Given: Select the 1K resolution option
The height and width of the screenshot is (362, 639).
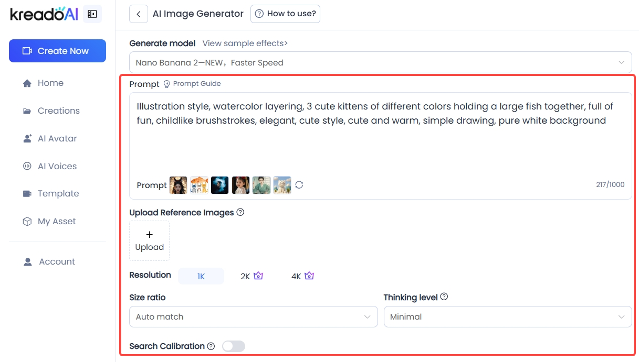Looking at the screenshot, I should pos(201,276).
